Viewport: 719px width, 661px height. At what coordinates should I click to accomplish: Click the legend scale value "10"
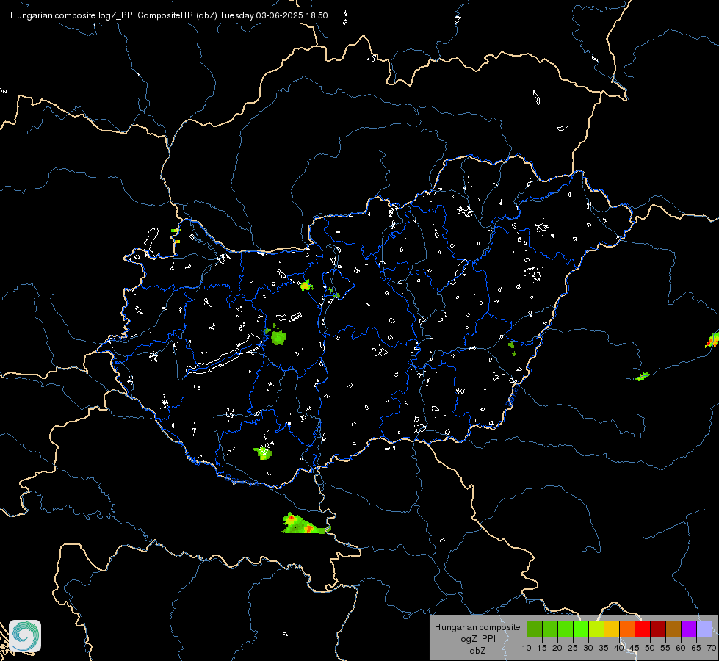click(x=527, y=648)
